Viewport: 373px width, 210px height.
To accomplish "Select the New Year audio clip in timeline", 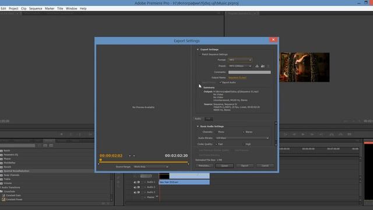I will click(184, 182).
